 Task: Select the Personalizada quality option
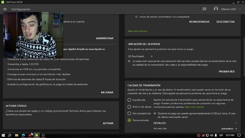click(x=129, y=120)
